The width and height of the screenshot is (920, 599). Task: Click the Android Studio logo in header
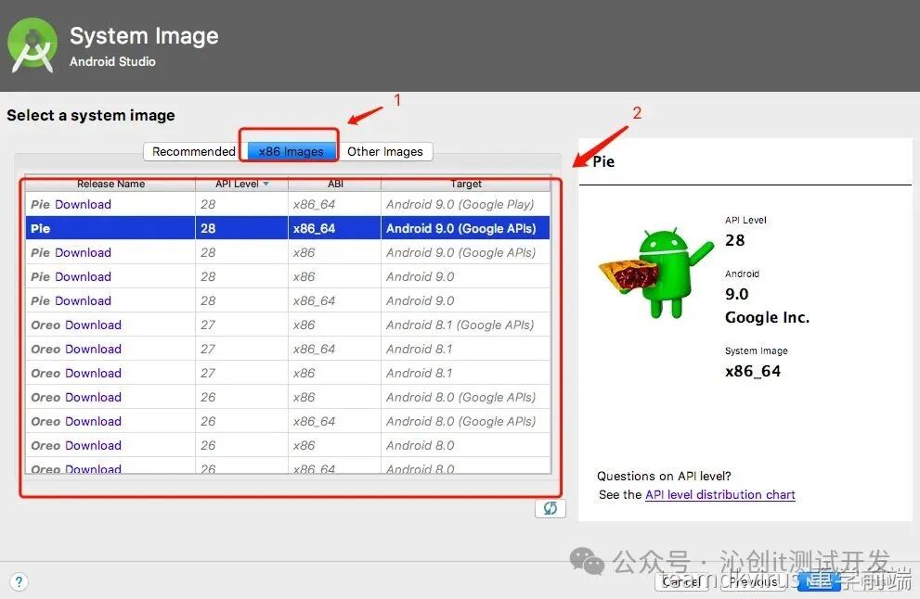(32, 45)
